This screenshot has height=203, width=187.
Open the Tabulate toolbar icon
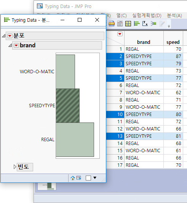pos(120,24)
